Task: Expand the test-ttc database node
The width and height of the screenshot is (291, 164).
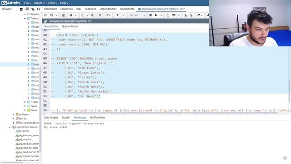Action: (x=14, y=118)
